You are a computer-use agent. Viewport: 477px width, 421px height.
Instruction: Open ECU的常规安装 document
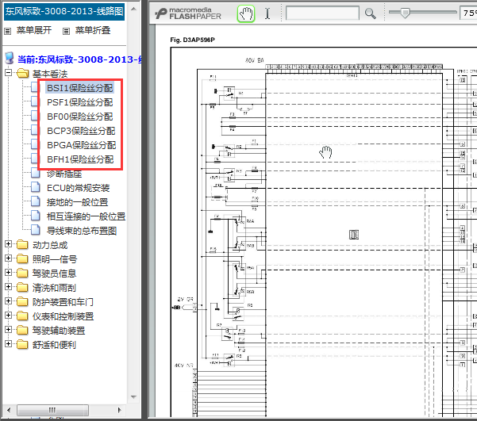79,188
